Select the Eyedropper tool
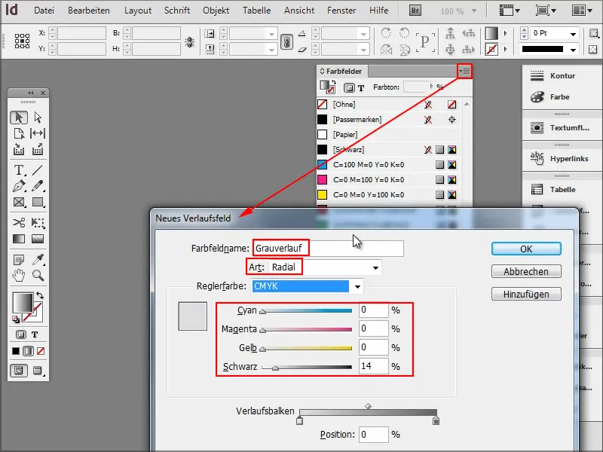 [38, 260]
